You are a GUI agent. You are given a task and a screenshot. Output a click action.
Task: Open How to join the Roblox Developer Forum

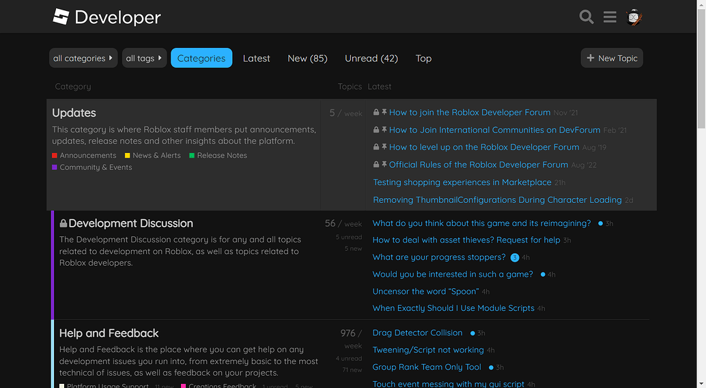(470, 112)
